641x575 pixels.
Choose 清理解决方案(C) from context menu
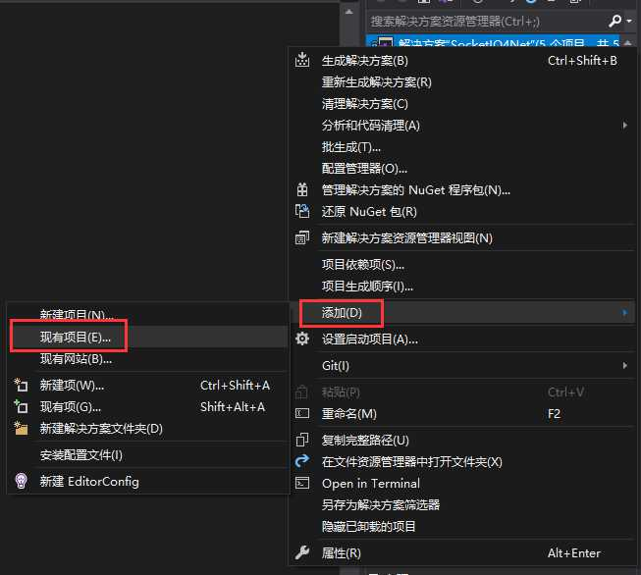[462, 104]
